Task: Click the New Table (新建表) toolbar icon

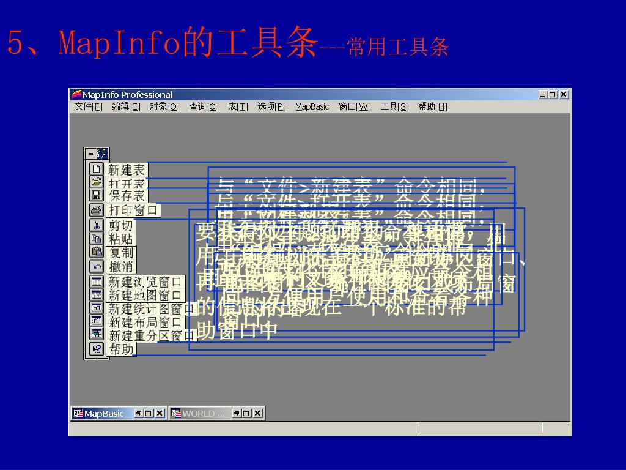Action: [x=96, y=169]
